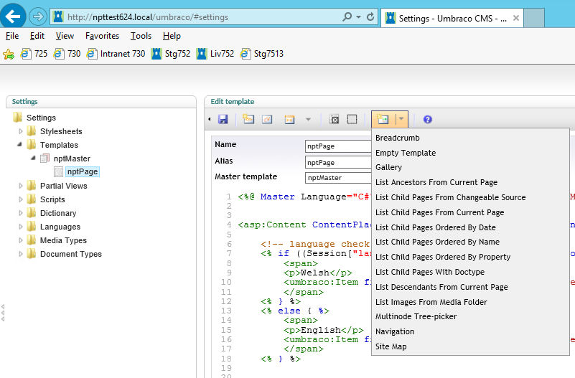The width and height of the screenshot is (575, 378).
Task: Open the Tools menu
Action: [141, 36]
